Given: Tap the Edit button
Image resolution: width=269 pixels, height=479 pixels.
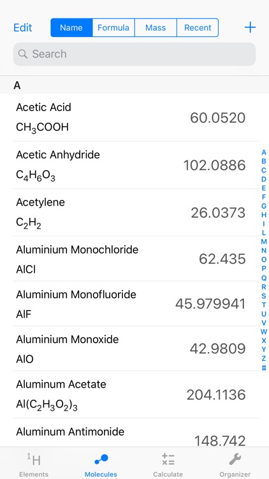Looking at the screenshot, I should point(23,27).
